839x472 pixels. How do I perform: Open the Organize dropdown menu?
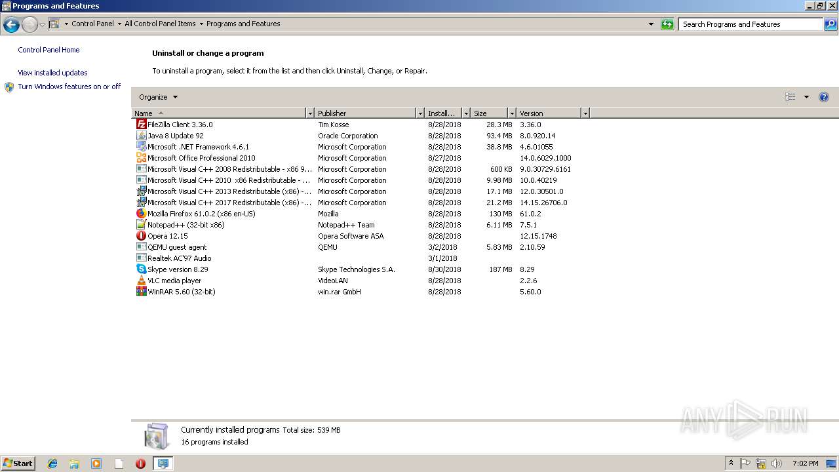(158, 97)
